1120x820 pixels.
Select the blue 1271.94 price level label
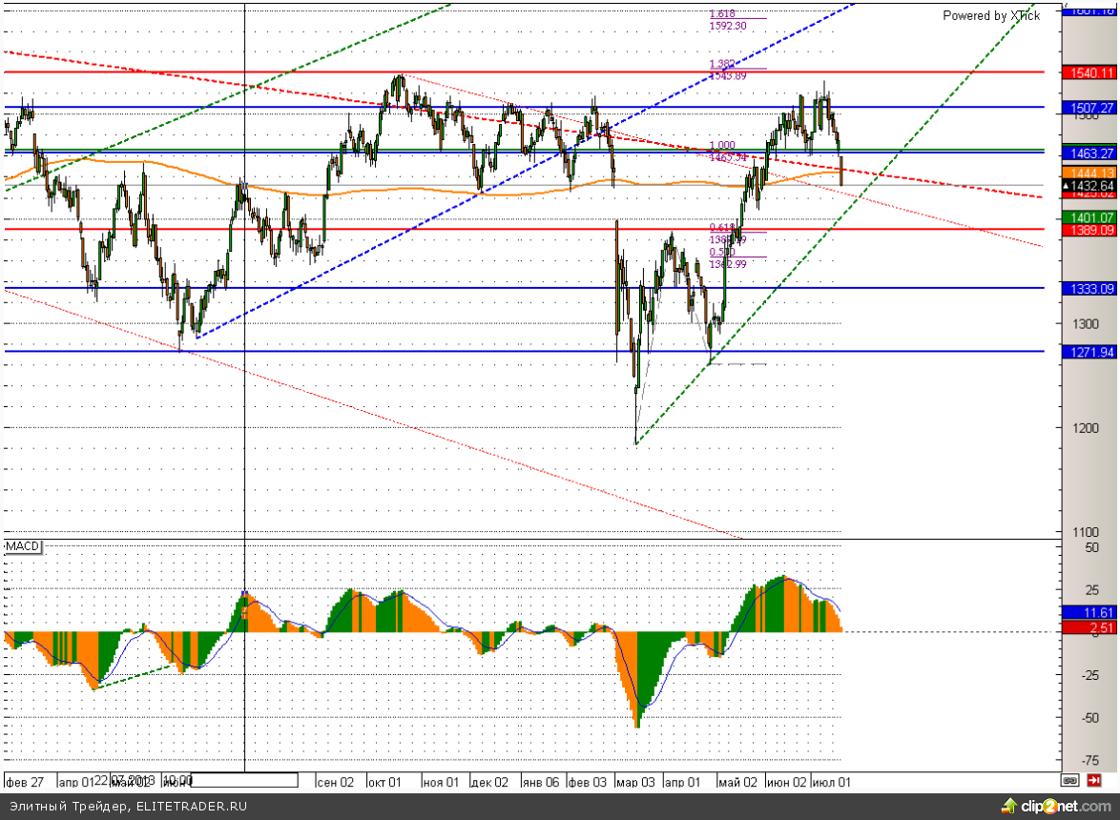click(1089, 352)
